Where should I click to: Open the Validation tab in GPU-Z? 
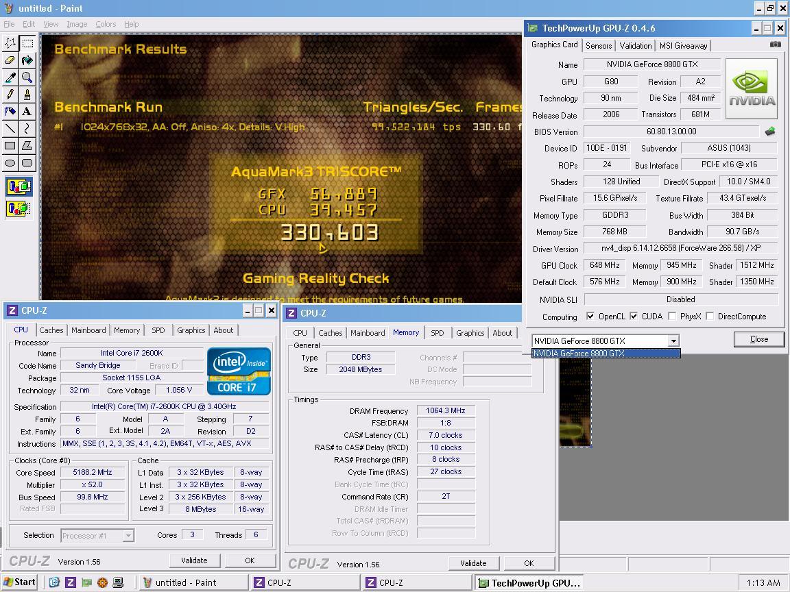(x=635, y=46)
